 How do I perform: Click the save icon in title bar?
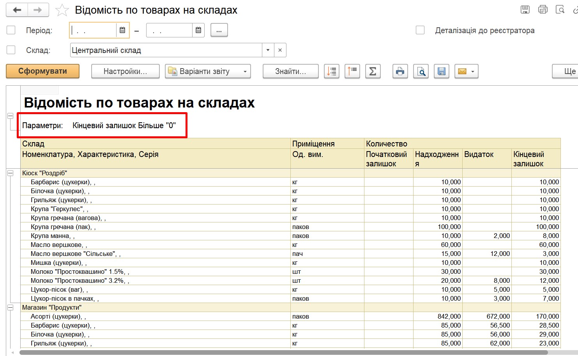coord(525,10)
